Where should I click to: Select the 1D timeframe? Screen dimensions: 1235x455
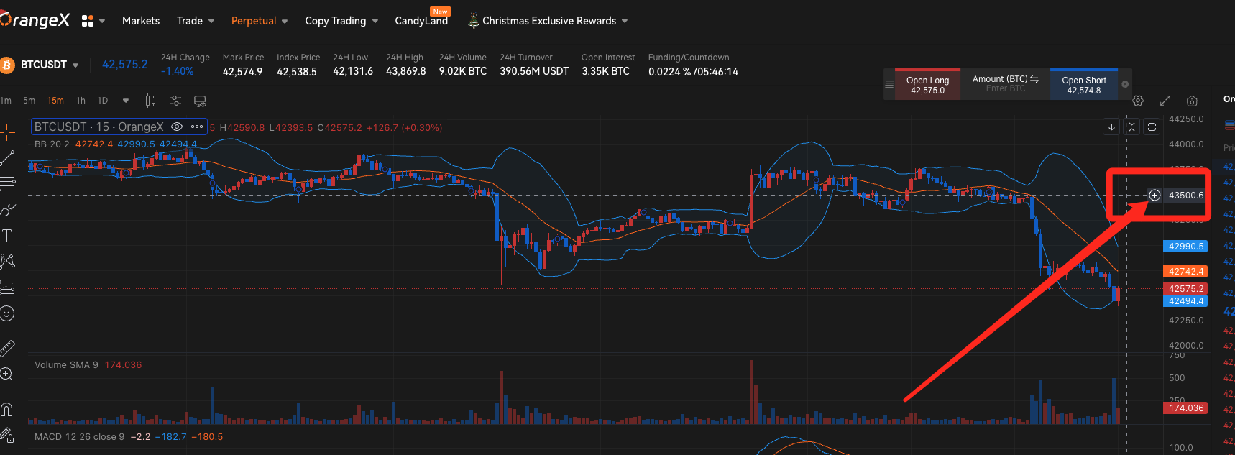coord(103,101)
